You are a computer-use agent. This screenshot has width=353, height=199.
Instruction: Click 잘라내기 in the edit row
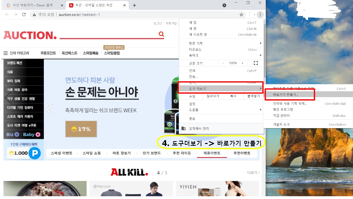pyautogui.click(x=213, y=96)
